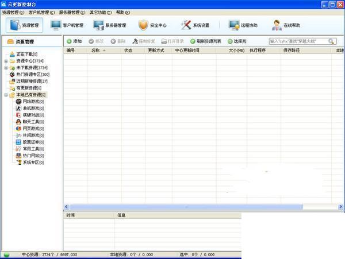The width and height of the screenshot is (345, 259).
Task: Click the search magnifier icon
Action: 331,41
